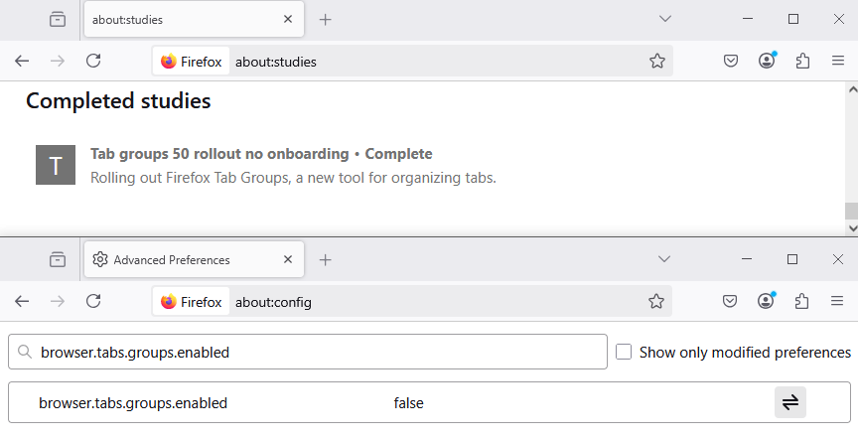Bookmark the about:studies page with star
The image size is (858, 440).
click(x=656, y=61)
